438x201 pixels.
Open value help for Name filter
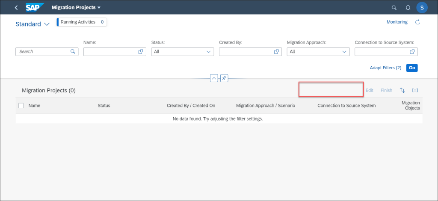pyautogui.click(x=141, y=52)
